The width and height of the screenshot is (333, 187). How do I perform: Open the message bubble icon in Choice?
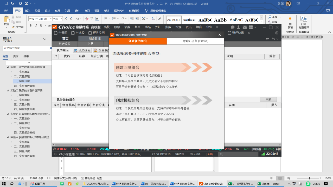click(233, 27)
